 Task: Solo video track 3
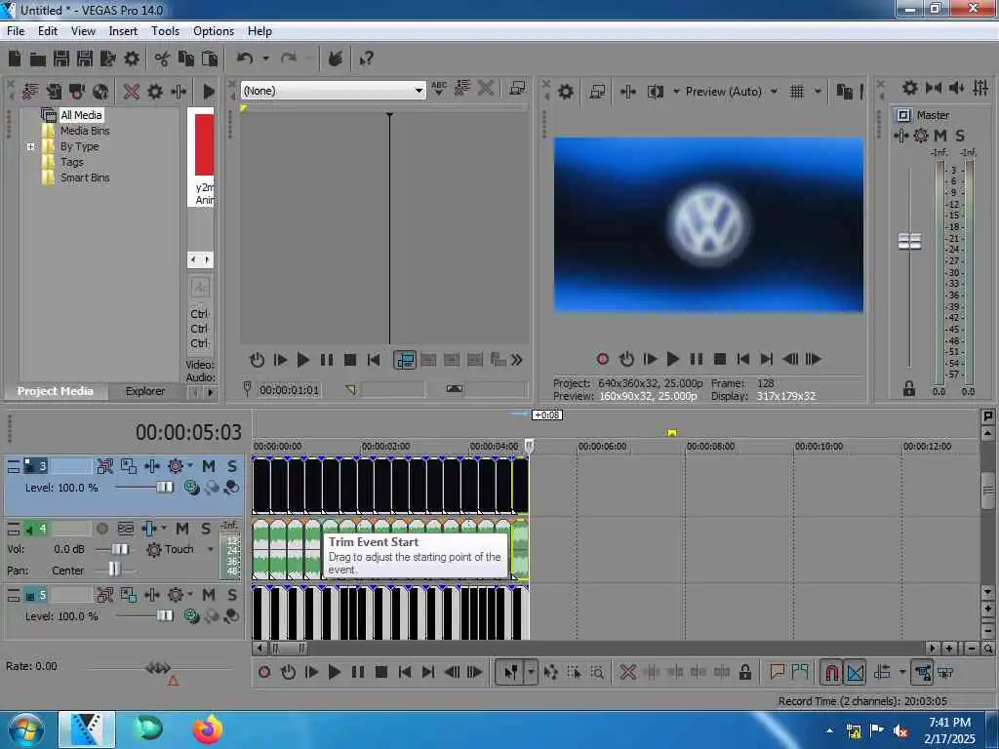pos(232,466)
